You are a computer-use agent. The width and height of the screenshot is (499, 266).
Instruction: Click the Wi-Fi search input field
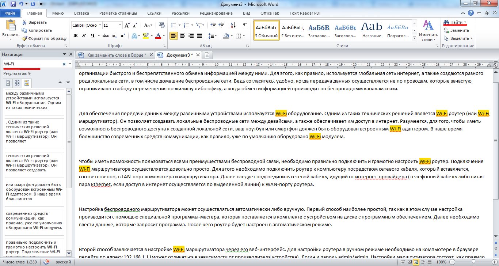32,64
